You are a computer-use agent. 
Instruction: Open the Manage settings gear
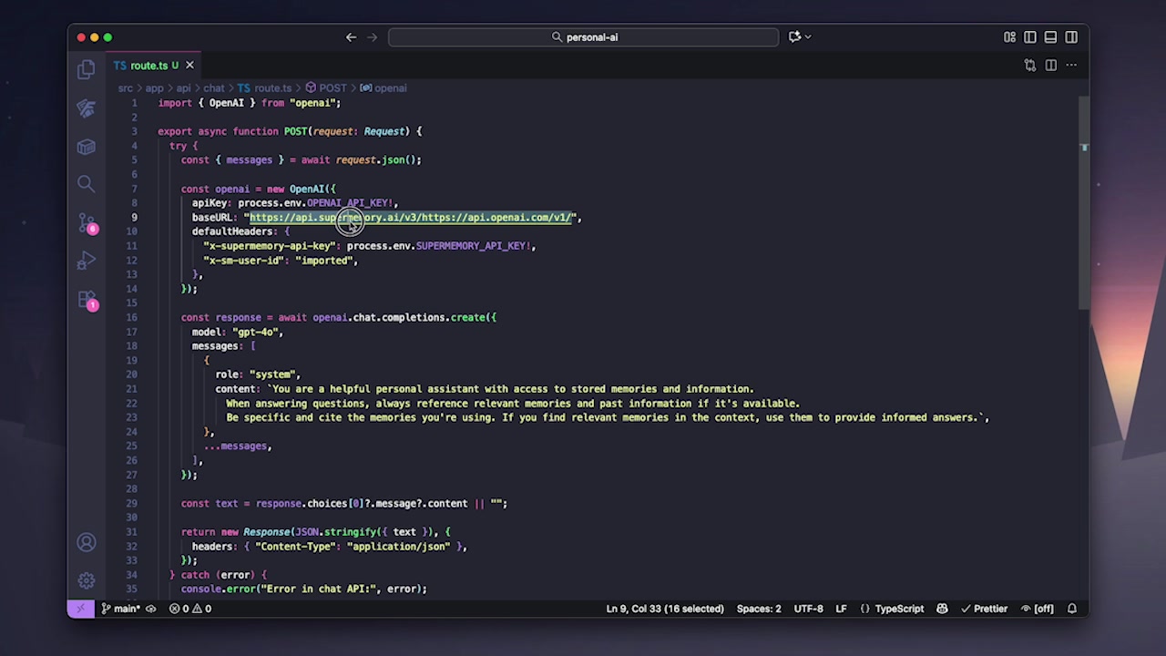pyautogui.click(x=86, y=580)
